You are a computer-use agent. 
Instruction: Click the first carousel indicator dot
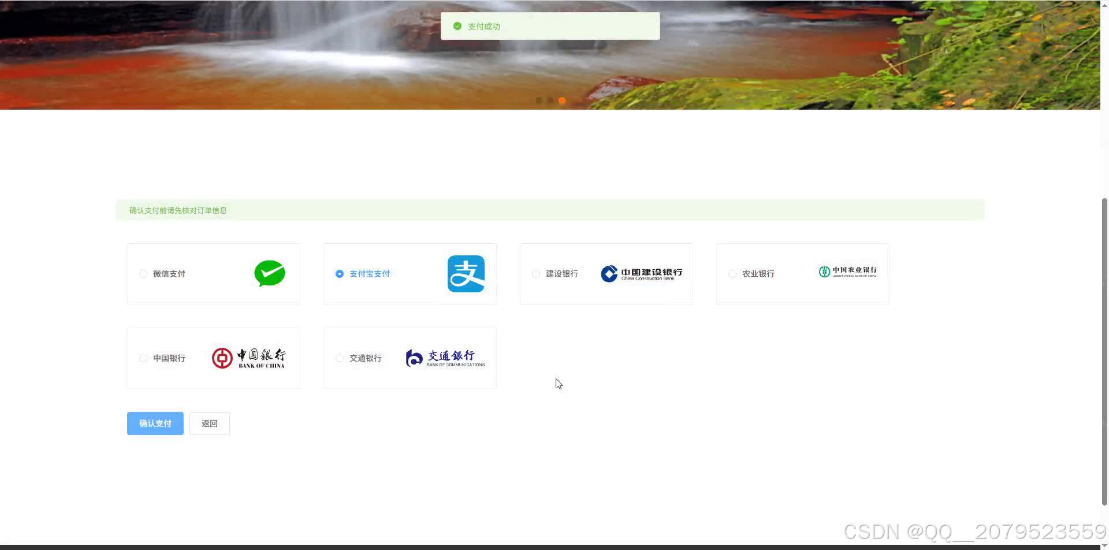coord(539,100)
